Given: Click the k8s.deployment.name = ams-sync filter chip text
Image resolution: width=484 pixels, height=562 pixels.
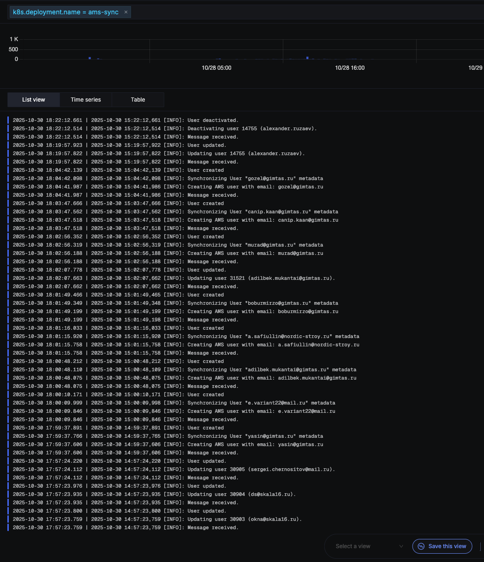Looking at the screenshot, I should pyautogui.click(x=66, y=12).
